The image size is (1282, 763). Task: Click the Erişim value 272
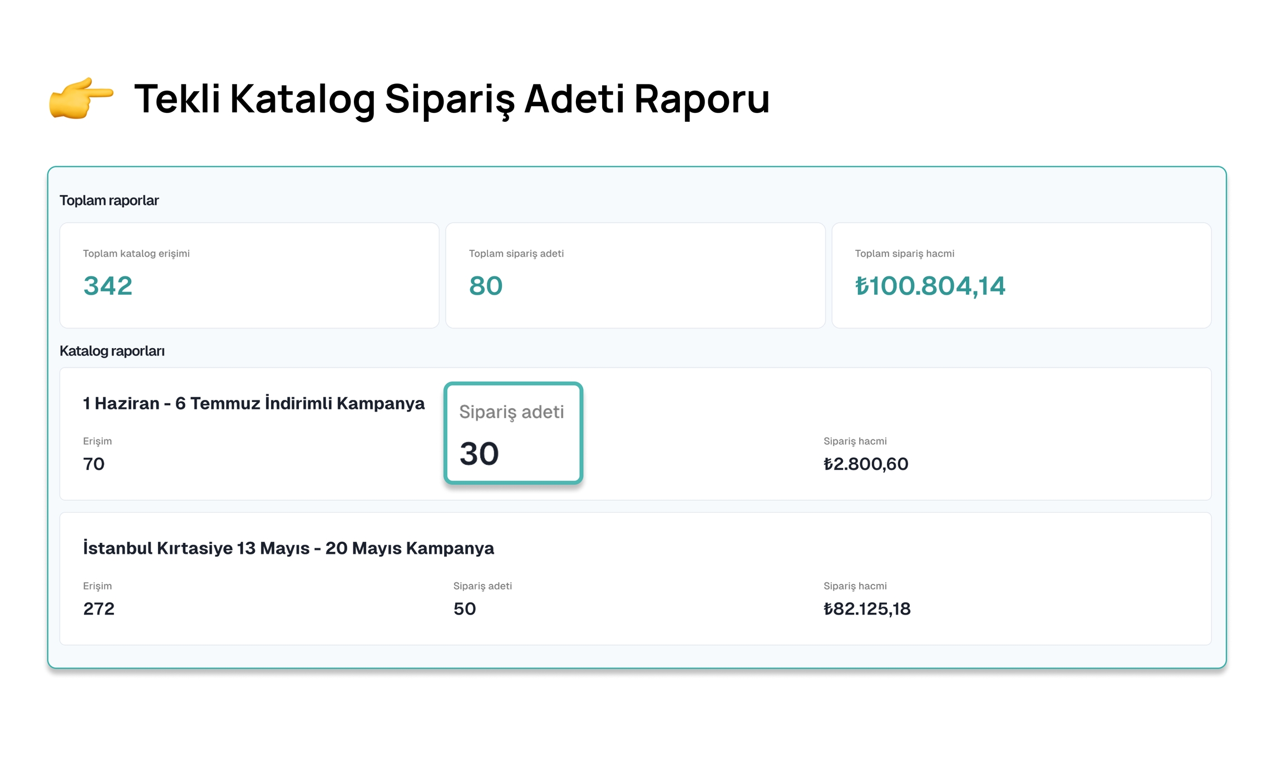[x=99, y=609]
